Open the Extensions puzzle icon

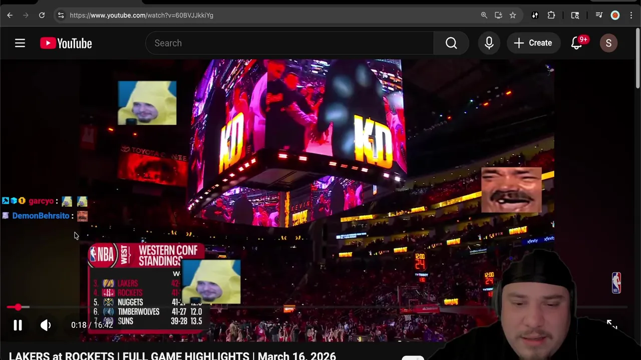click(x=551, y=15)
